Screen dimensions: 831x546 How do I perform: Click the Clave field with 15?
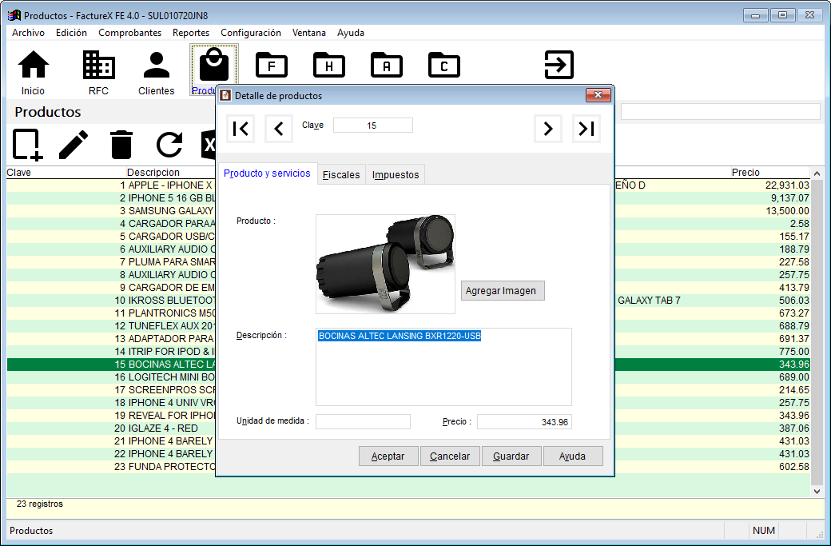[x=372, y=126]
